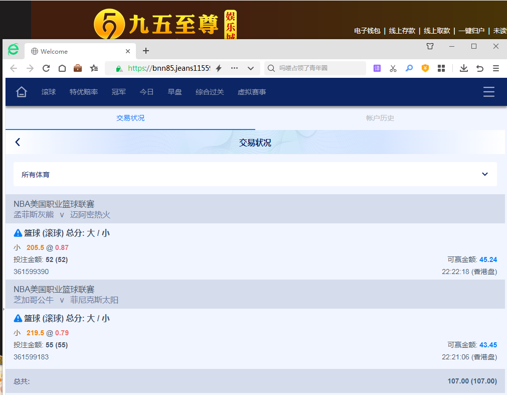The width and height of the screenshot is (507, 395).
Task: Select the 今日 nav item
Action: coord(146,92)
